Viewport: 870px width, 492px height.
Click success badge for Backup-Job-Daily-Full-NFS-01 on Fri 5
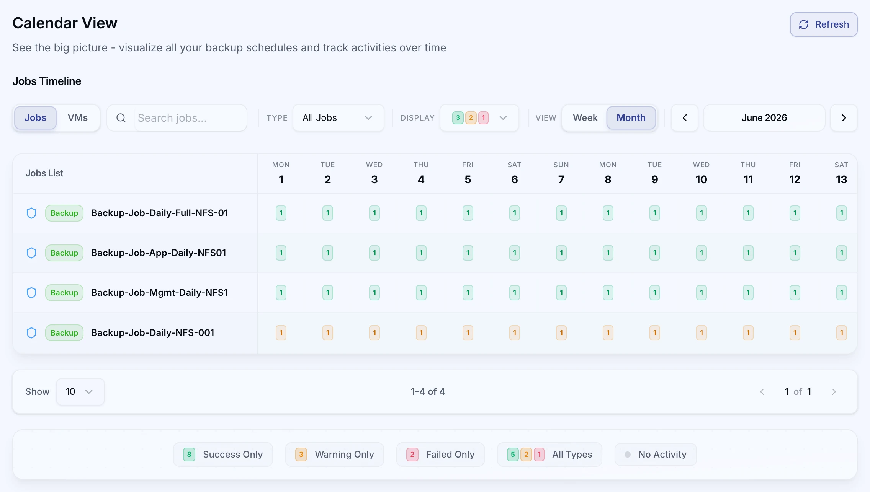tap(468, 213)
